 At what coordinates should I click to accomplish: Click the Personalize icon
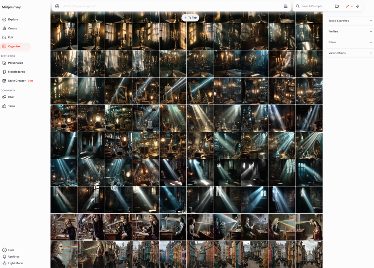(4, 63)
